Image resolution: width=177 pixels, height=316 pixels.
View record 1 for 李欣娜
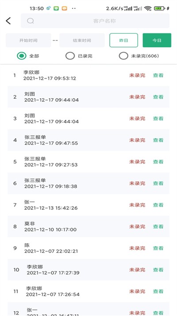point(158,76)
